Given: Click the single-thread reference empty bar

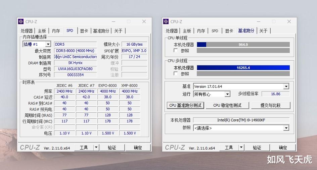Looking at the screenshot, I should pyautogui.click(x=243, y=51).
